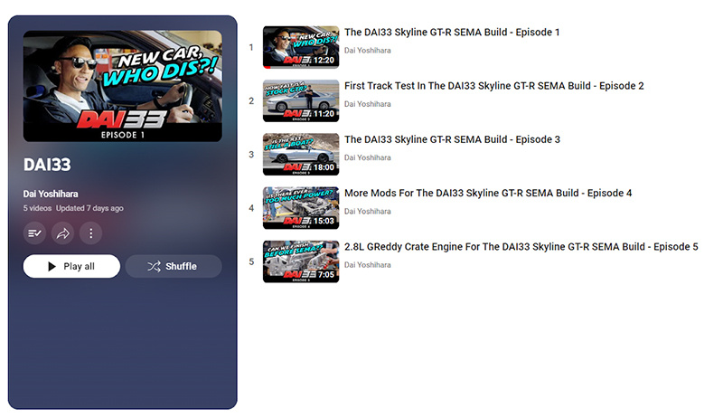Click the share arrow icon
This screenshot has height=418, width=723.
[62, 233]
